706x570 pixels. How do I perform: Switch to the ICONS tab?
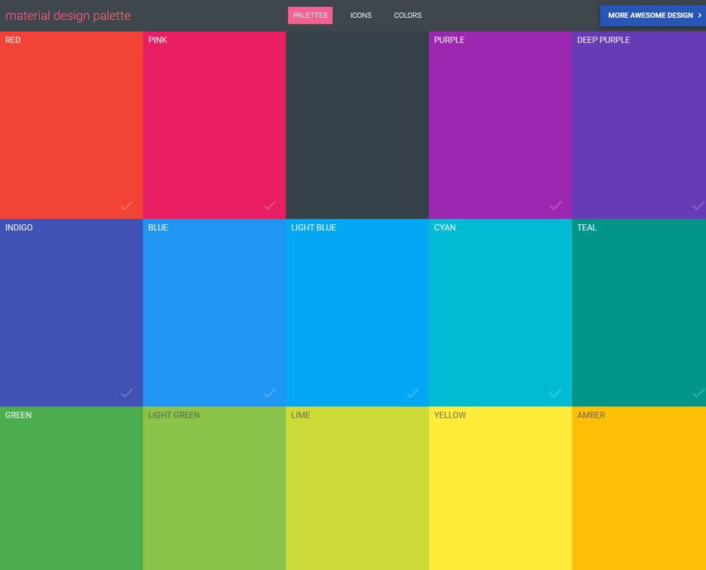(360, 15)
